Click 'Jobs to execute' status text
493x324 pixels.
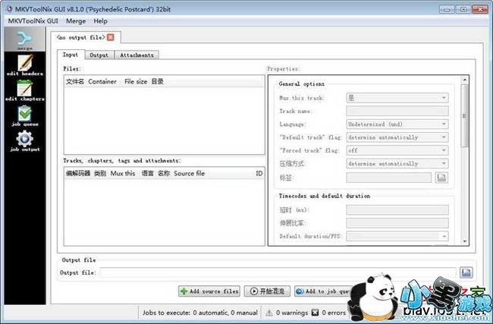pyautogui.click(x=200, y=313)
